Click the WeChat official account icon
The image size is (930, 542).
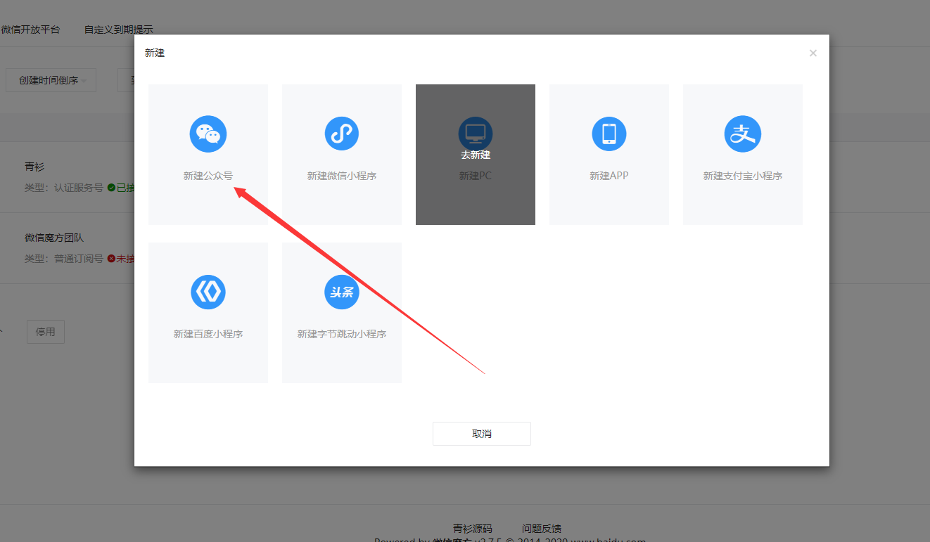(x=208, y=134)
